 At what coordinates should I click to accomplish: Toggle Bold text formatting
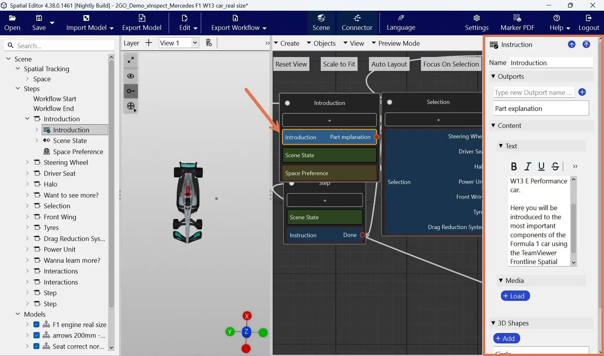click(514, 166)
